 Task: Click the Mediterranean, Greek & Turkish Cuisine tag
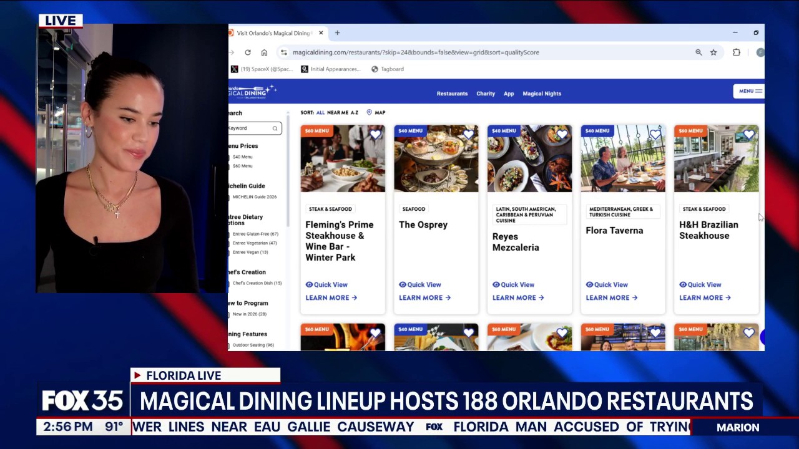point(623,212)
